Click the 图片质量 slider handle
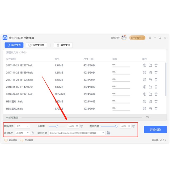 116,126
